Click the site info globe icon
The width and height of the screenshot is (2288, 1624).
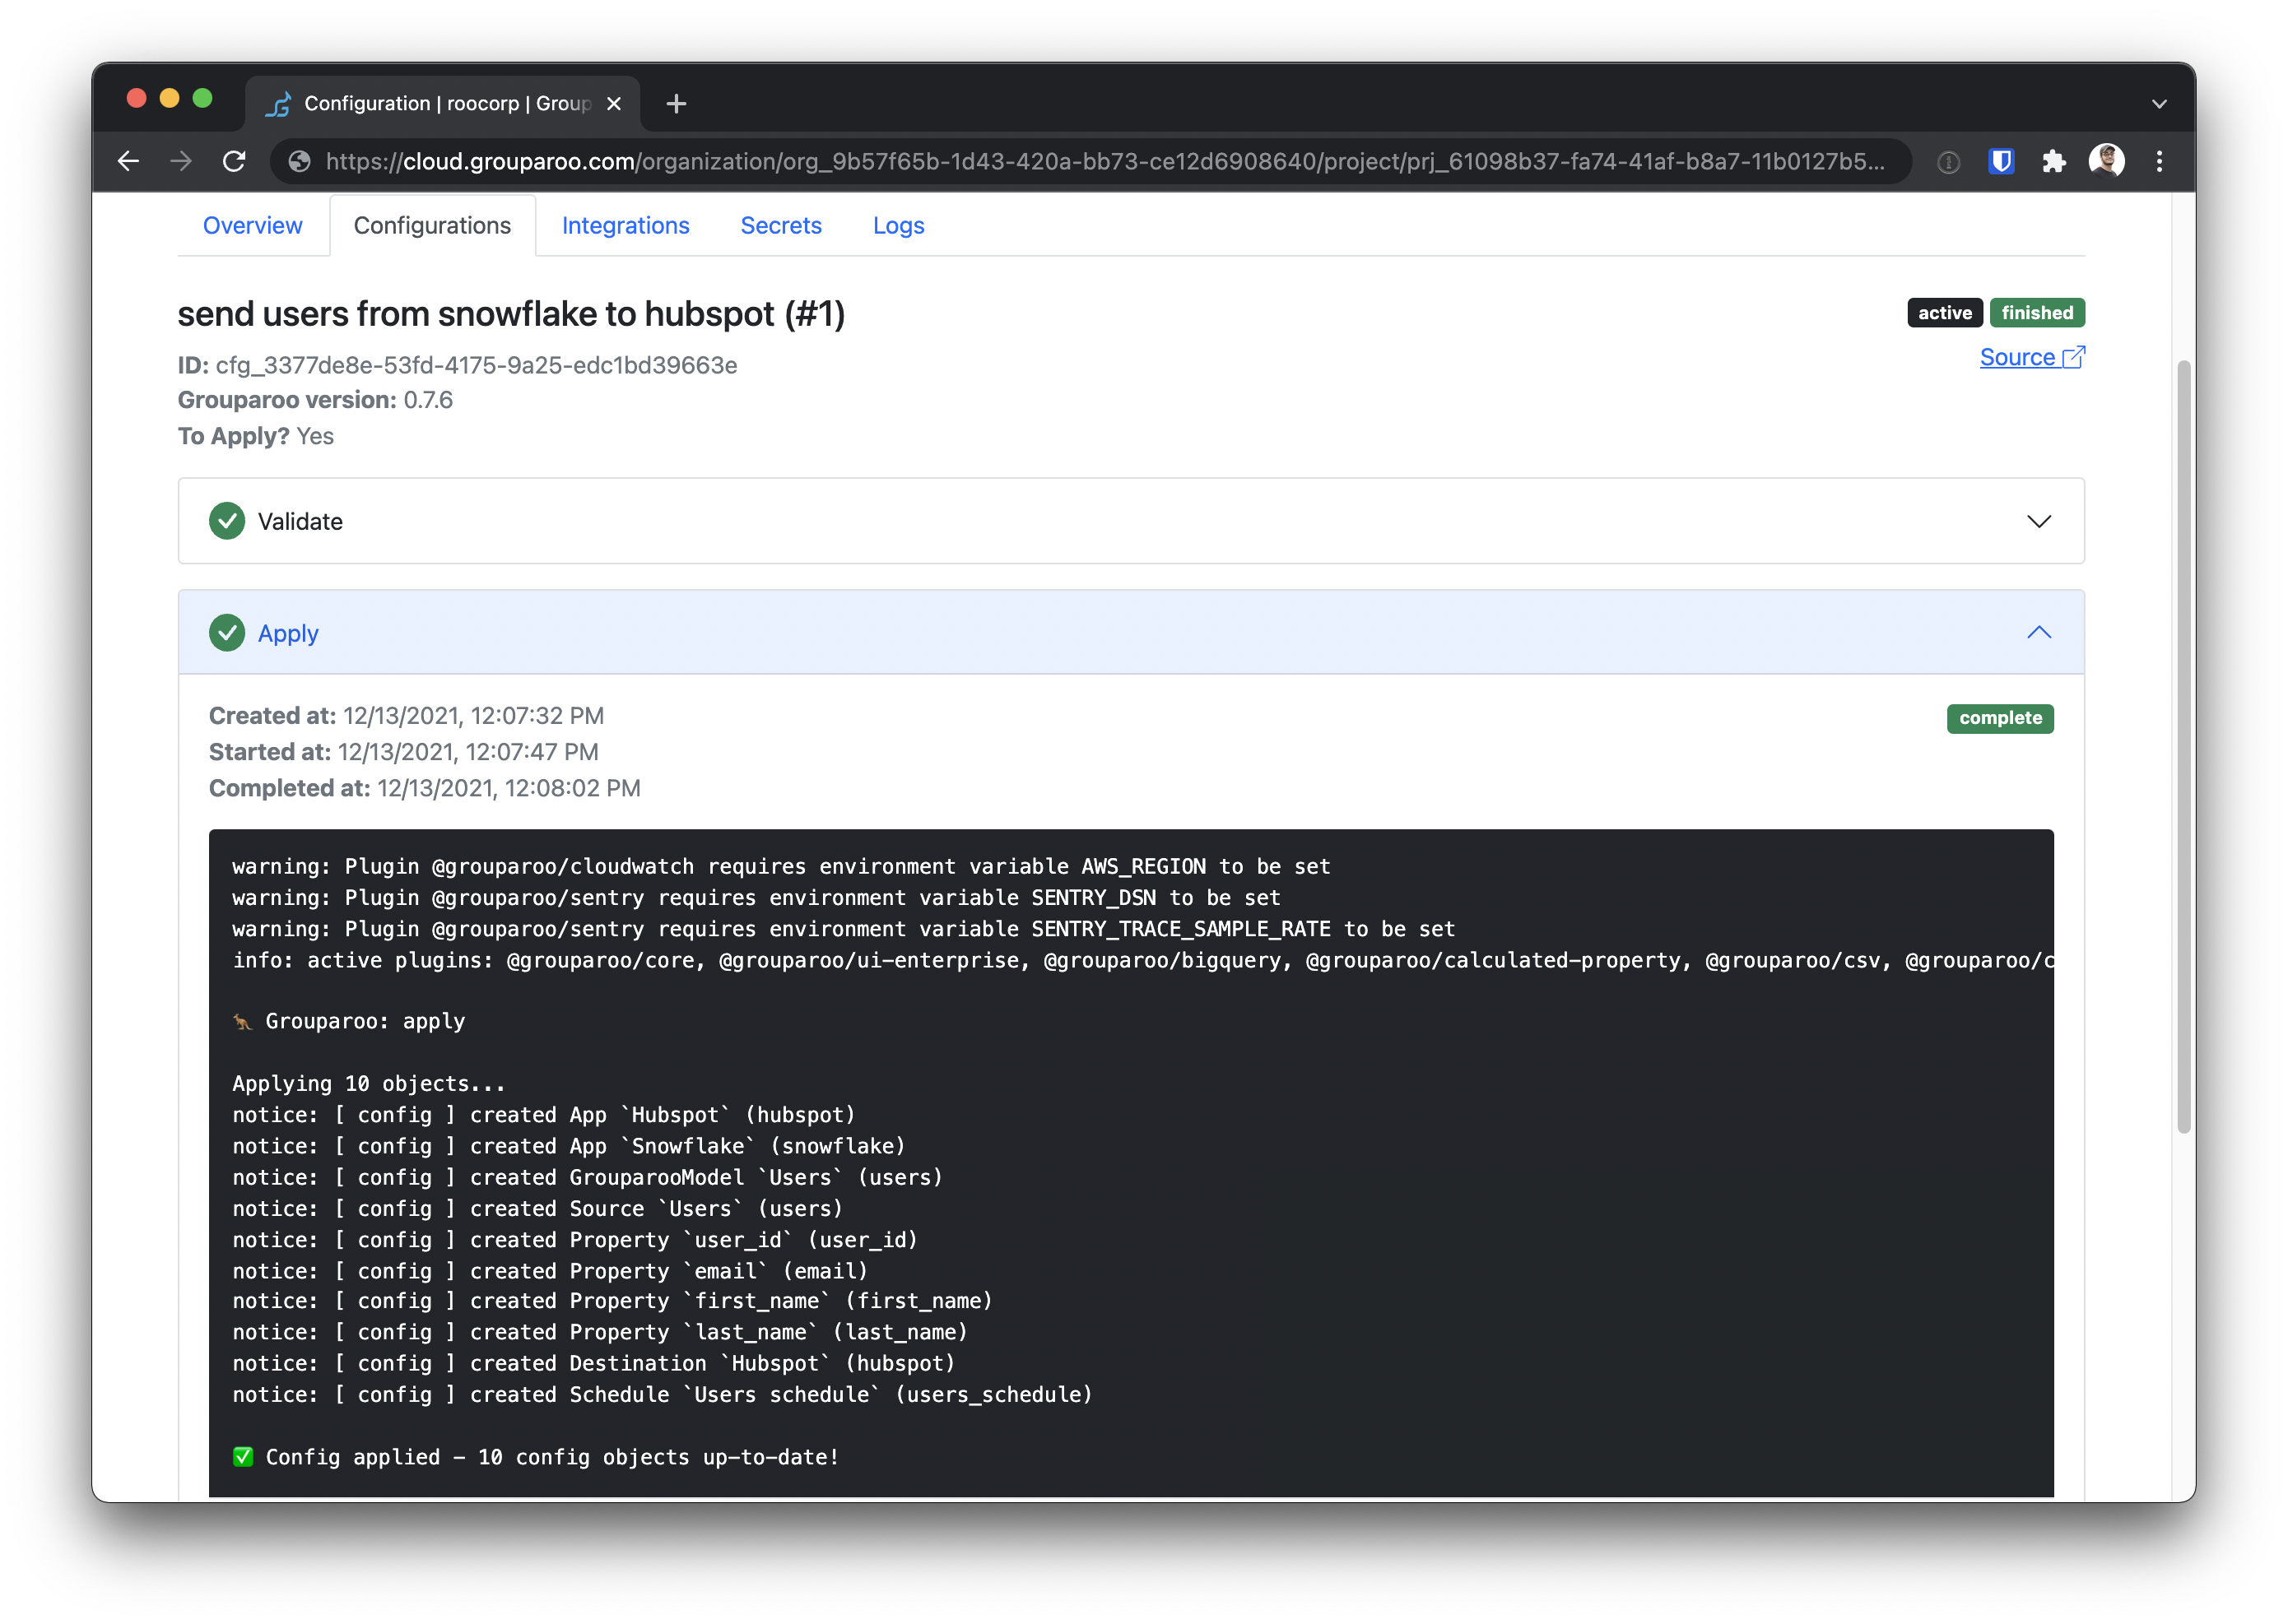pyautogui.click(x=299, y=161)
